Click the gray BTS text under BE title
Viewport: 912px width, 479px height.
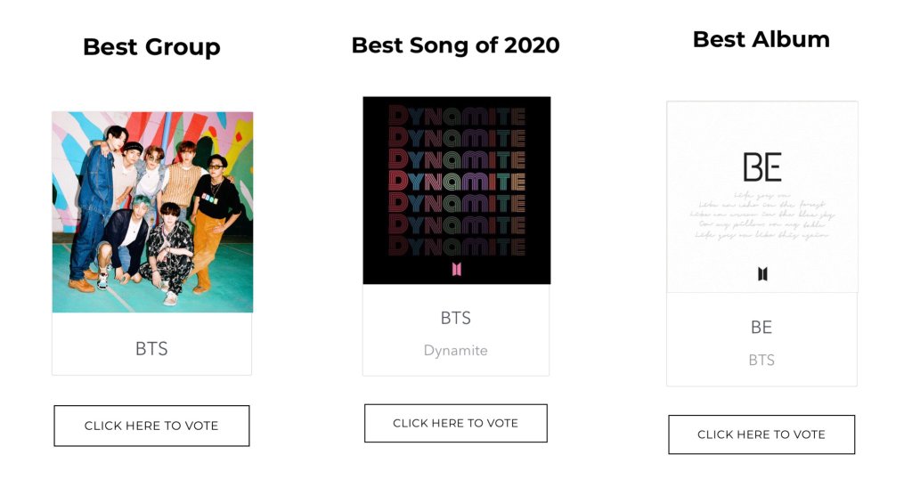(761, 361)
